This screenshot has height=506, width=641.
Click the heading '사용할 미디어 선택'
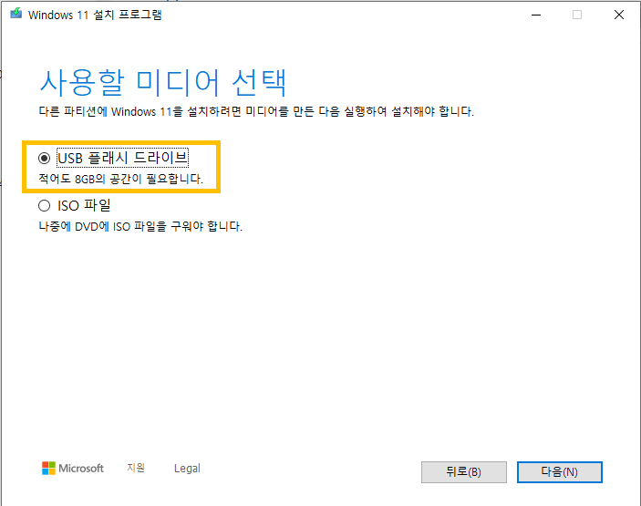pos(162,83)
